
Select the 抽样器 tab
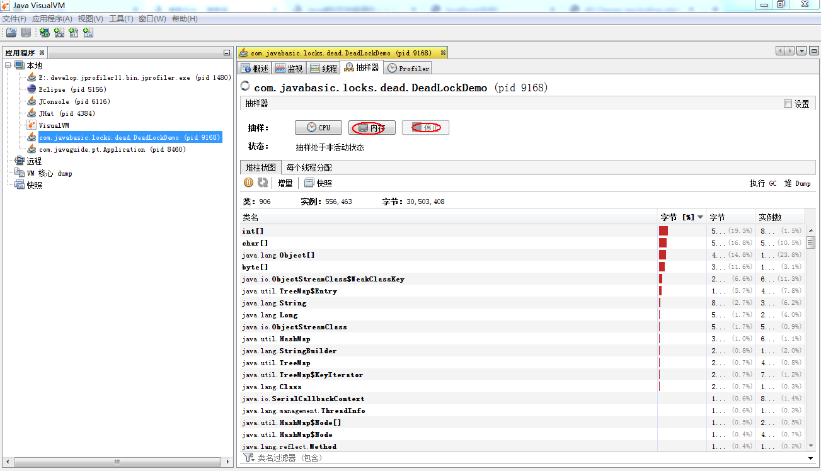click(362, 67)
